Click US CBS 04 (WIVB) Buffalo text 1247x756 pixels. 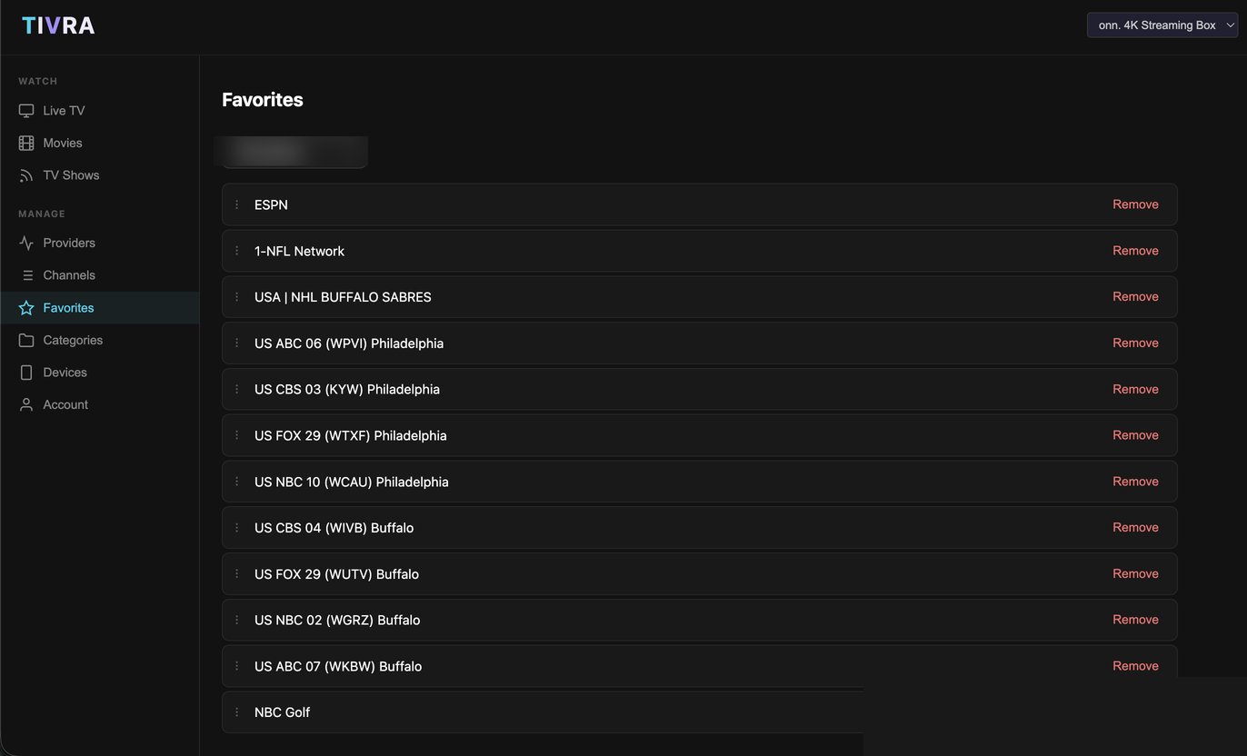pos(334,528)
